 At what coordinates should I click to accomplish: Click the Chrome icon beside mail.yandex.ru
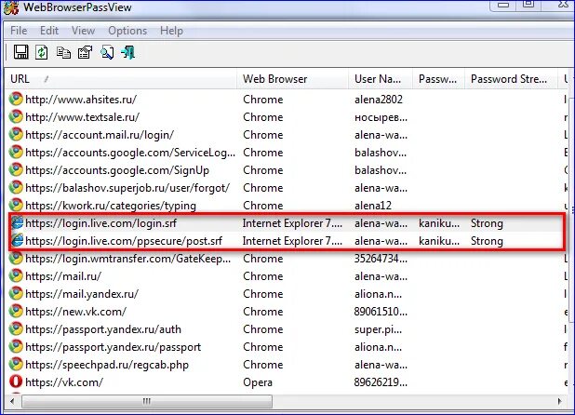(x=16, y=293)
